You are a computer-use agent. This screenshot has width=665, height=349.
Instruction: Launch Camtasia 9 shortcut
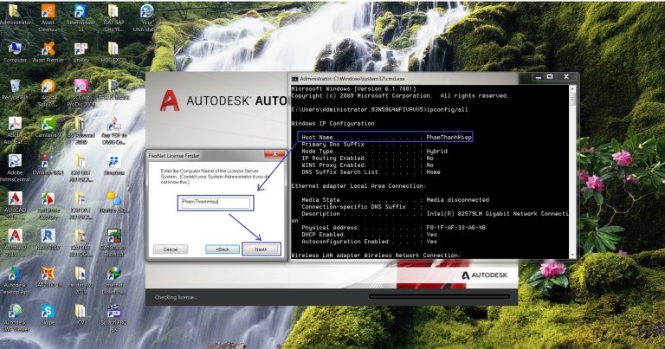tap(48, 127)
